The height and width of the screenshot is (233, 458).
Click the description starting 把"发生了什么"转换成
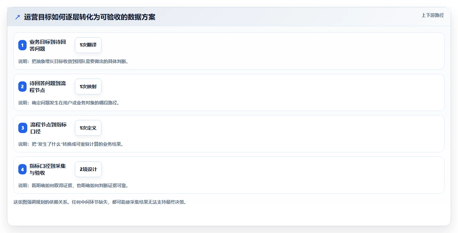[71, 144]
